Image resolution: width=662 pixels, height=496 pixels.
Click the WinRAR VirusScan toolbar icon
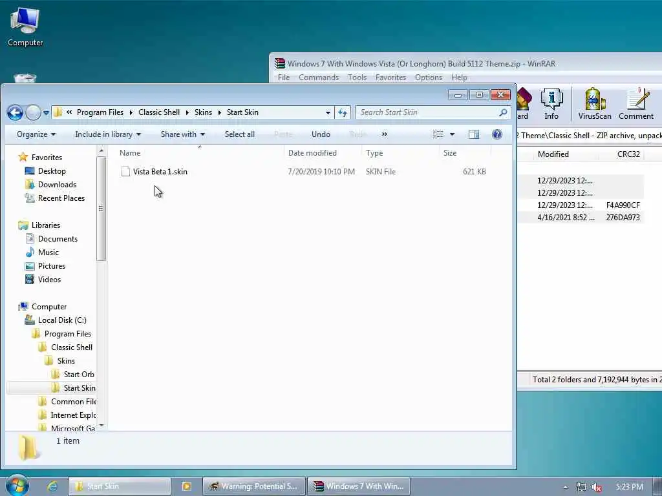[595, 104]
